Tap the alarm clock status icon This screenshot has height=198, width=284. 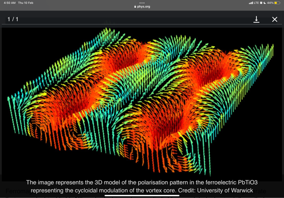261,3
